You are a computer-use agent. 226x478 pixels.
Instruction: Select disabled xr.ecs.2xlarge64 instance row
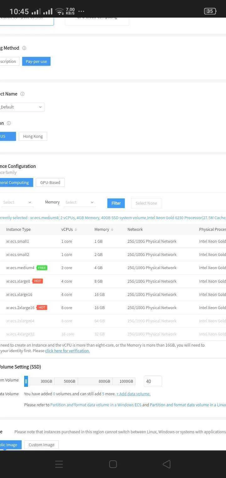click(x=113, y=321)
